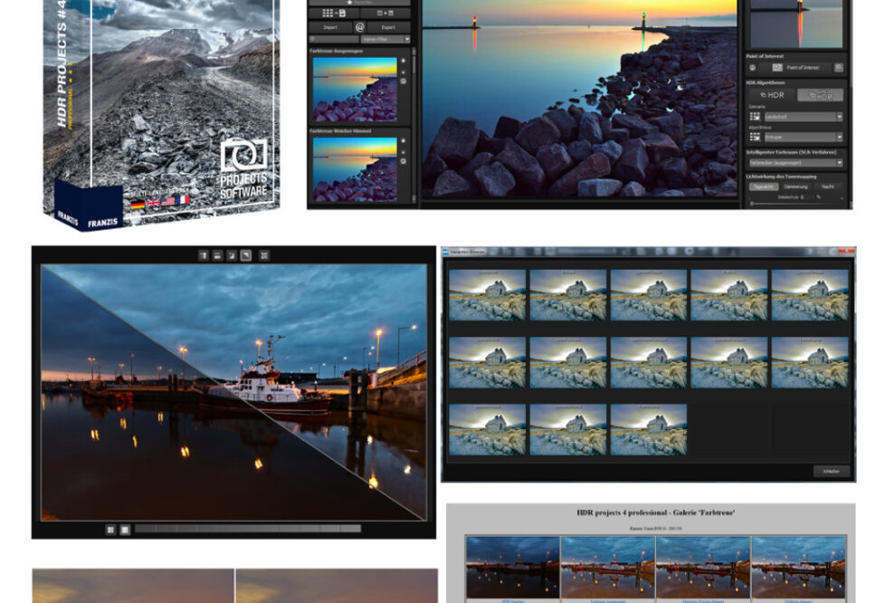Click the Import button
Viewport: 894px width, 603px height.
pos(329,27)
